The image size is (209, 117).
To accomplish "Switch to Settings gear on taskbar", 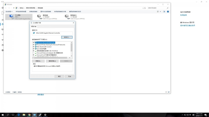I will coord(45,115).
